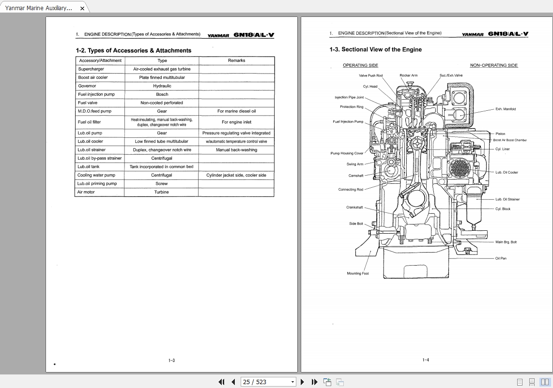Click the Oil Pan label in the diagram

coord(501,258)
